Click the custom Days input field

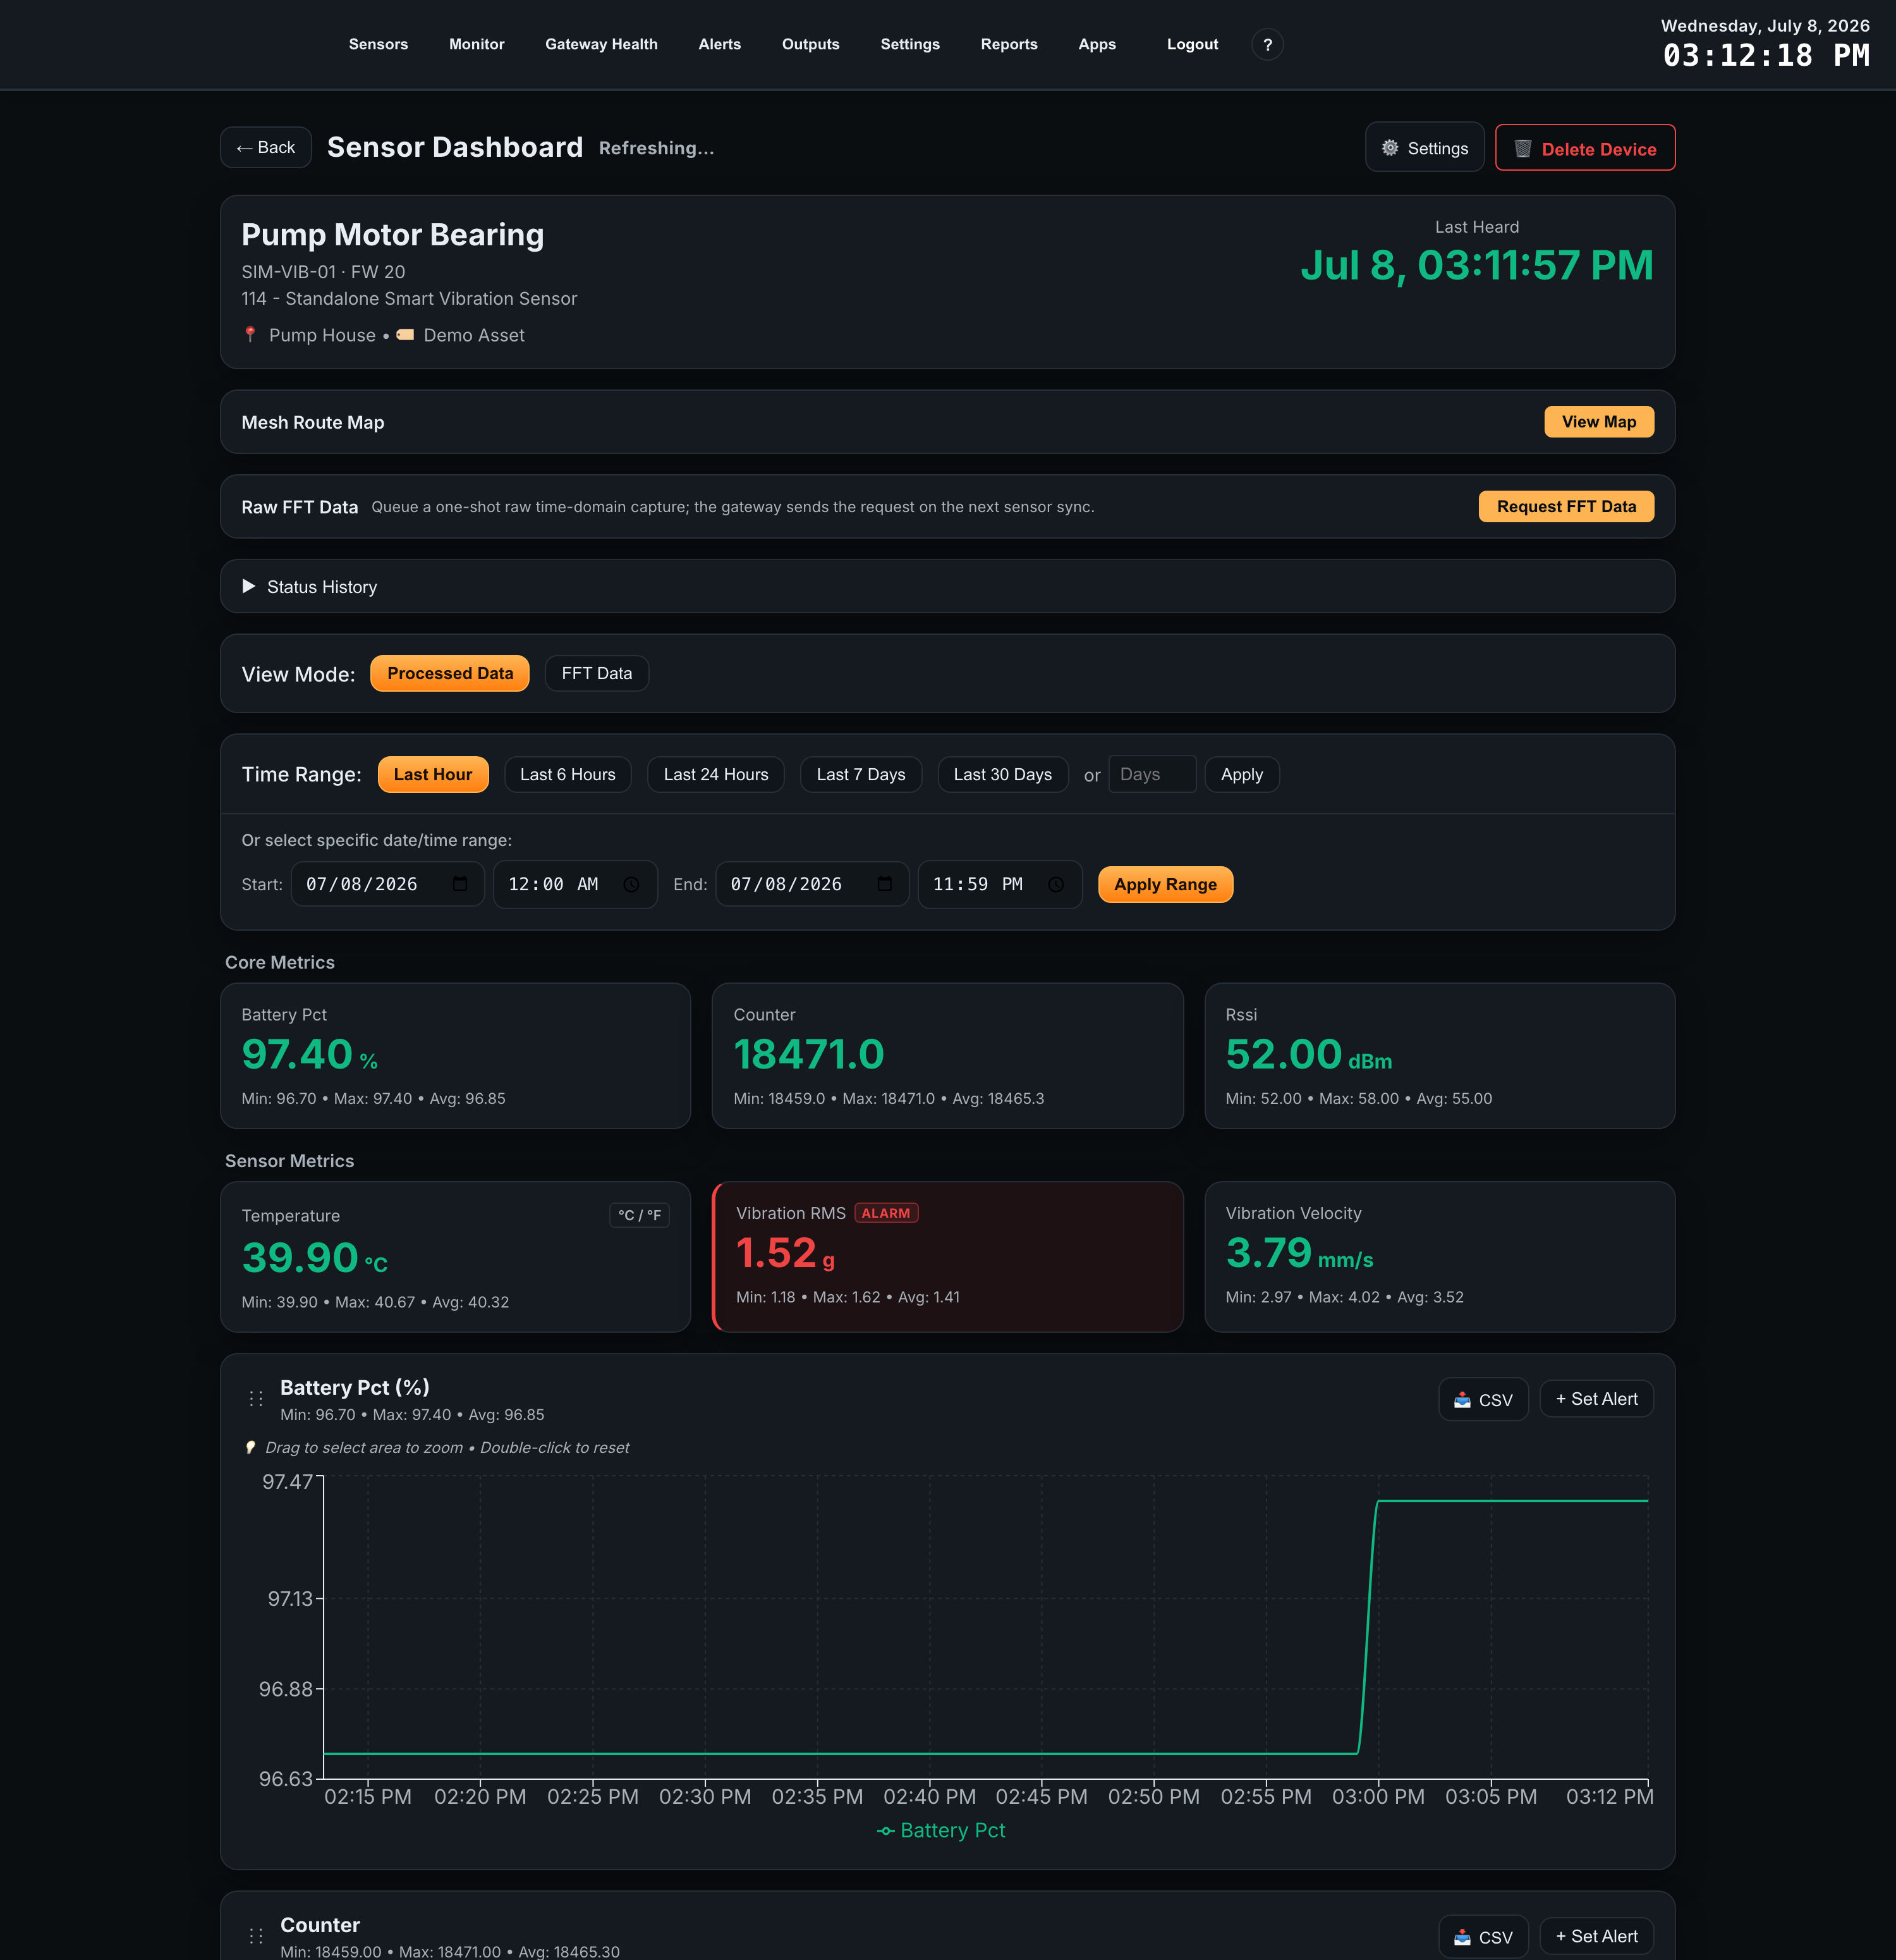[1152, 774]
